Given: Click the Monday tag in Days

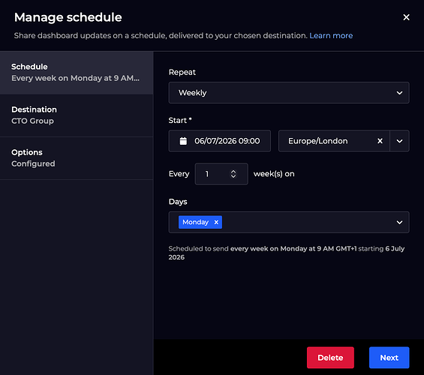Looking at the screenshot, I should [196, 222].
